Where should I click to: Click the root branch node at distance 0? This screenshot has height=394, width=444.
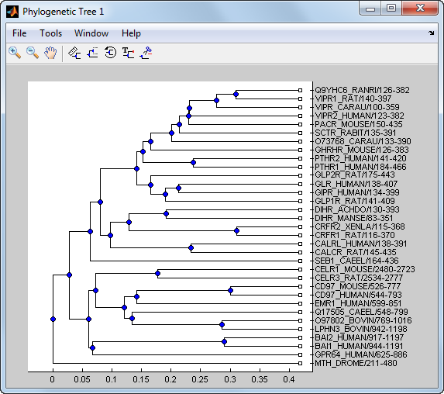click(x=53, y=320)
